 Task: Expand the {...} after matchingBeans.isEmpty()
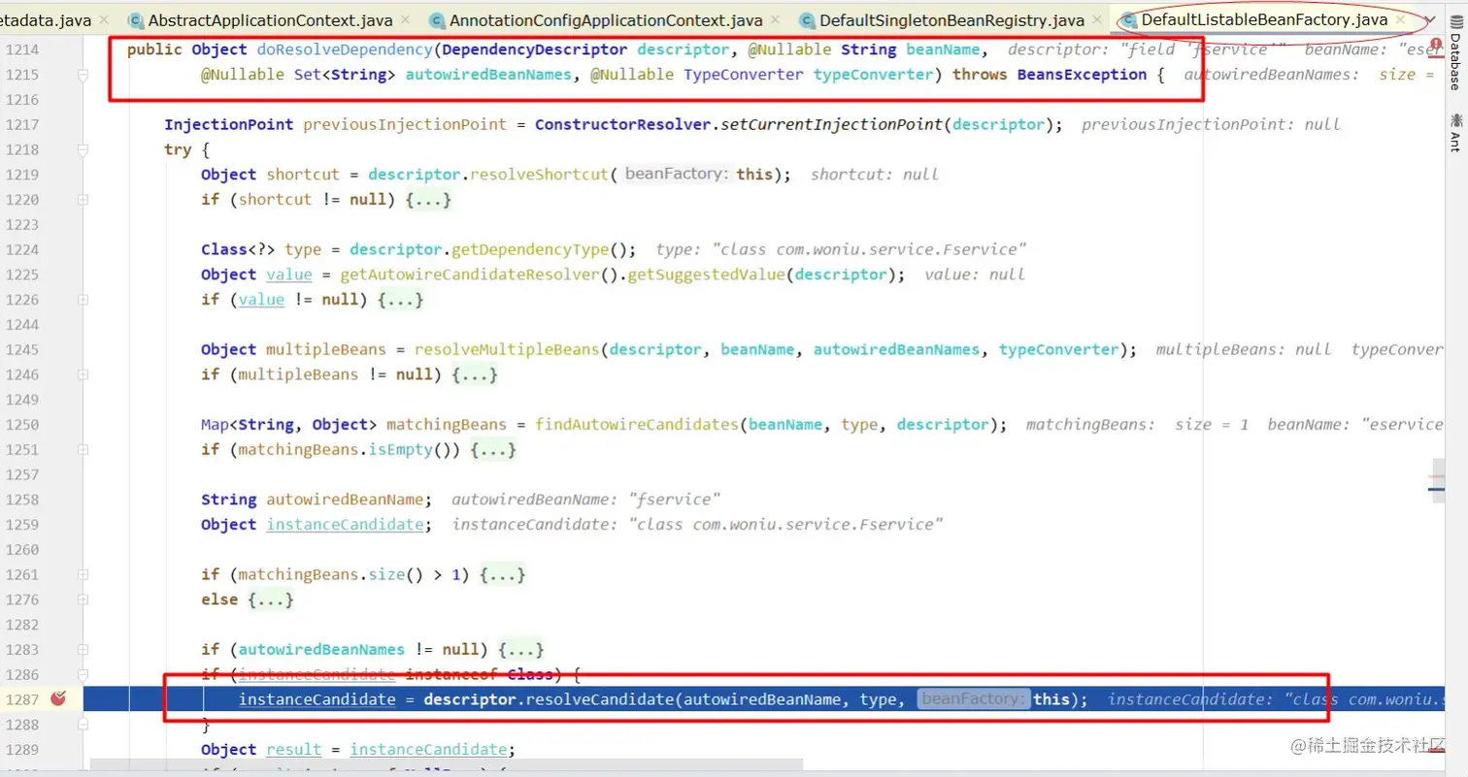pyautogui.click(x=493, y=449)
